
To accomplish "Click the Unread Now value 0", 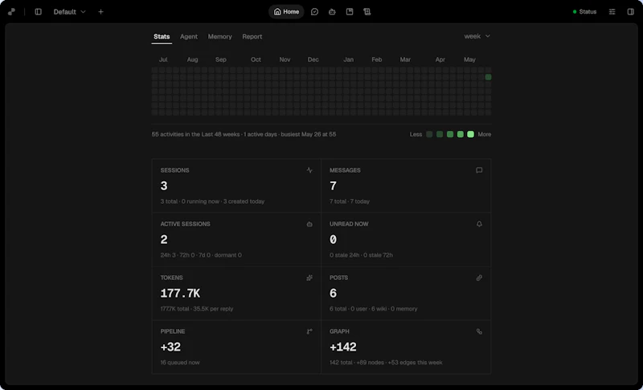I will [333, 240].
